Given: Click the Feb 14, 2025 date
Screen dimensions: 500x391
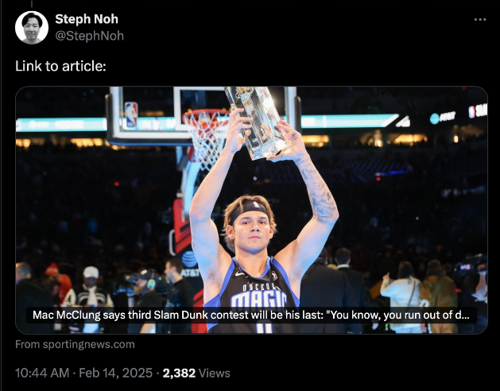Looking at the screenshot, I should 116,373.
